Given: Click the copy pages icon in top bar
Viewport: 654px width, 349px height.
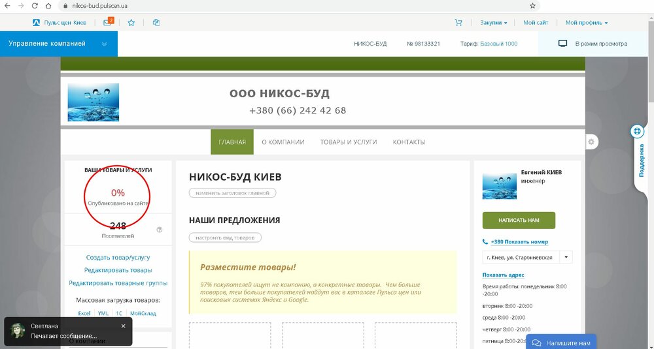Looking at the screenshot, I should [x=156, y=22].
